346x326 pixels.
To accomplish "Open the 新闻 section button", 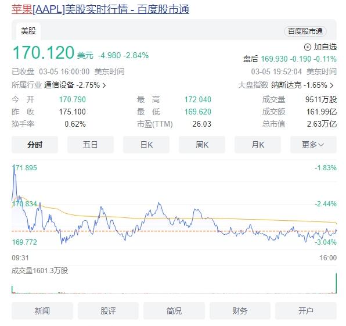I will 42,311.
